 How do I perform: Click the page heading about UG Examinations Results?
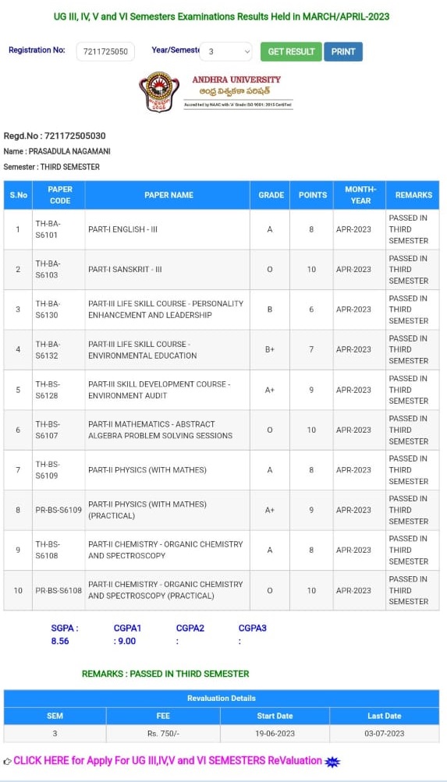tap(222, 16)
